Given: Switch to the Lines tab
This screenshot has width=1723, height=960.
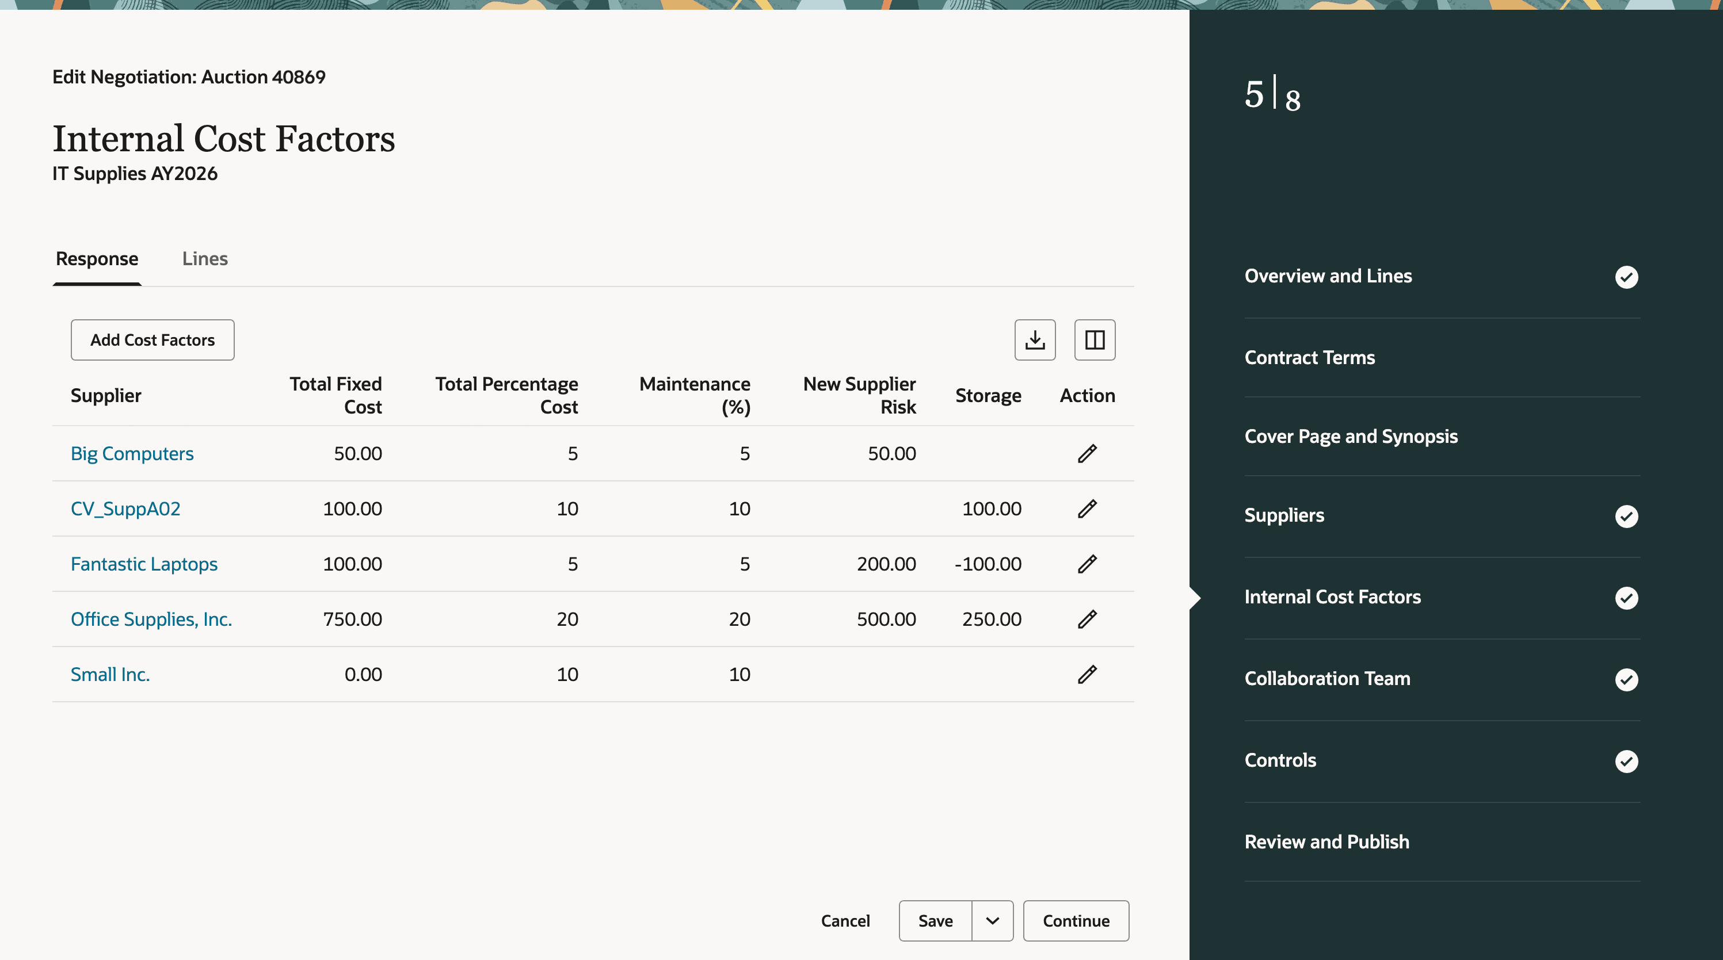Looking at the screenshot, I should pos(205,259).
